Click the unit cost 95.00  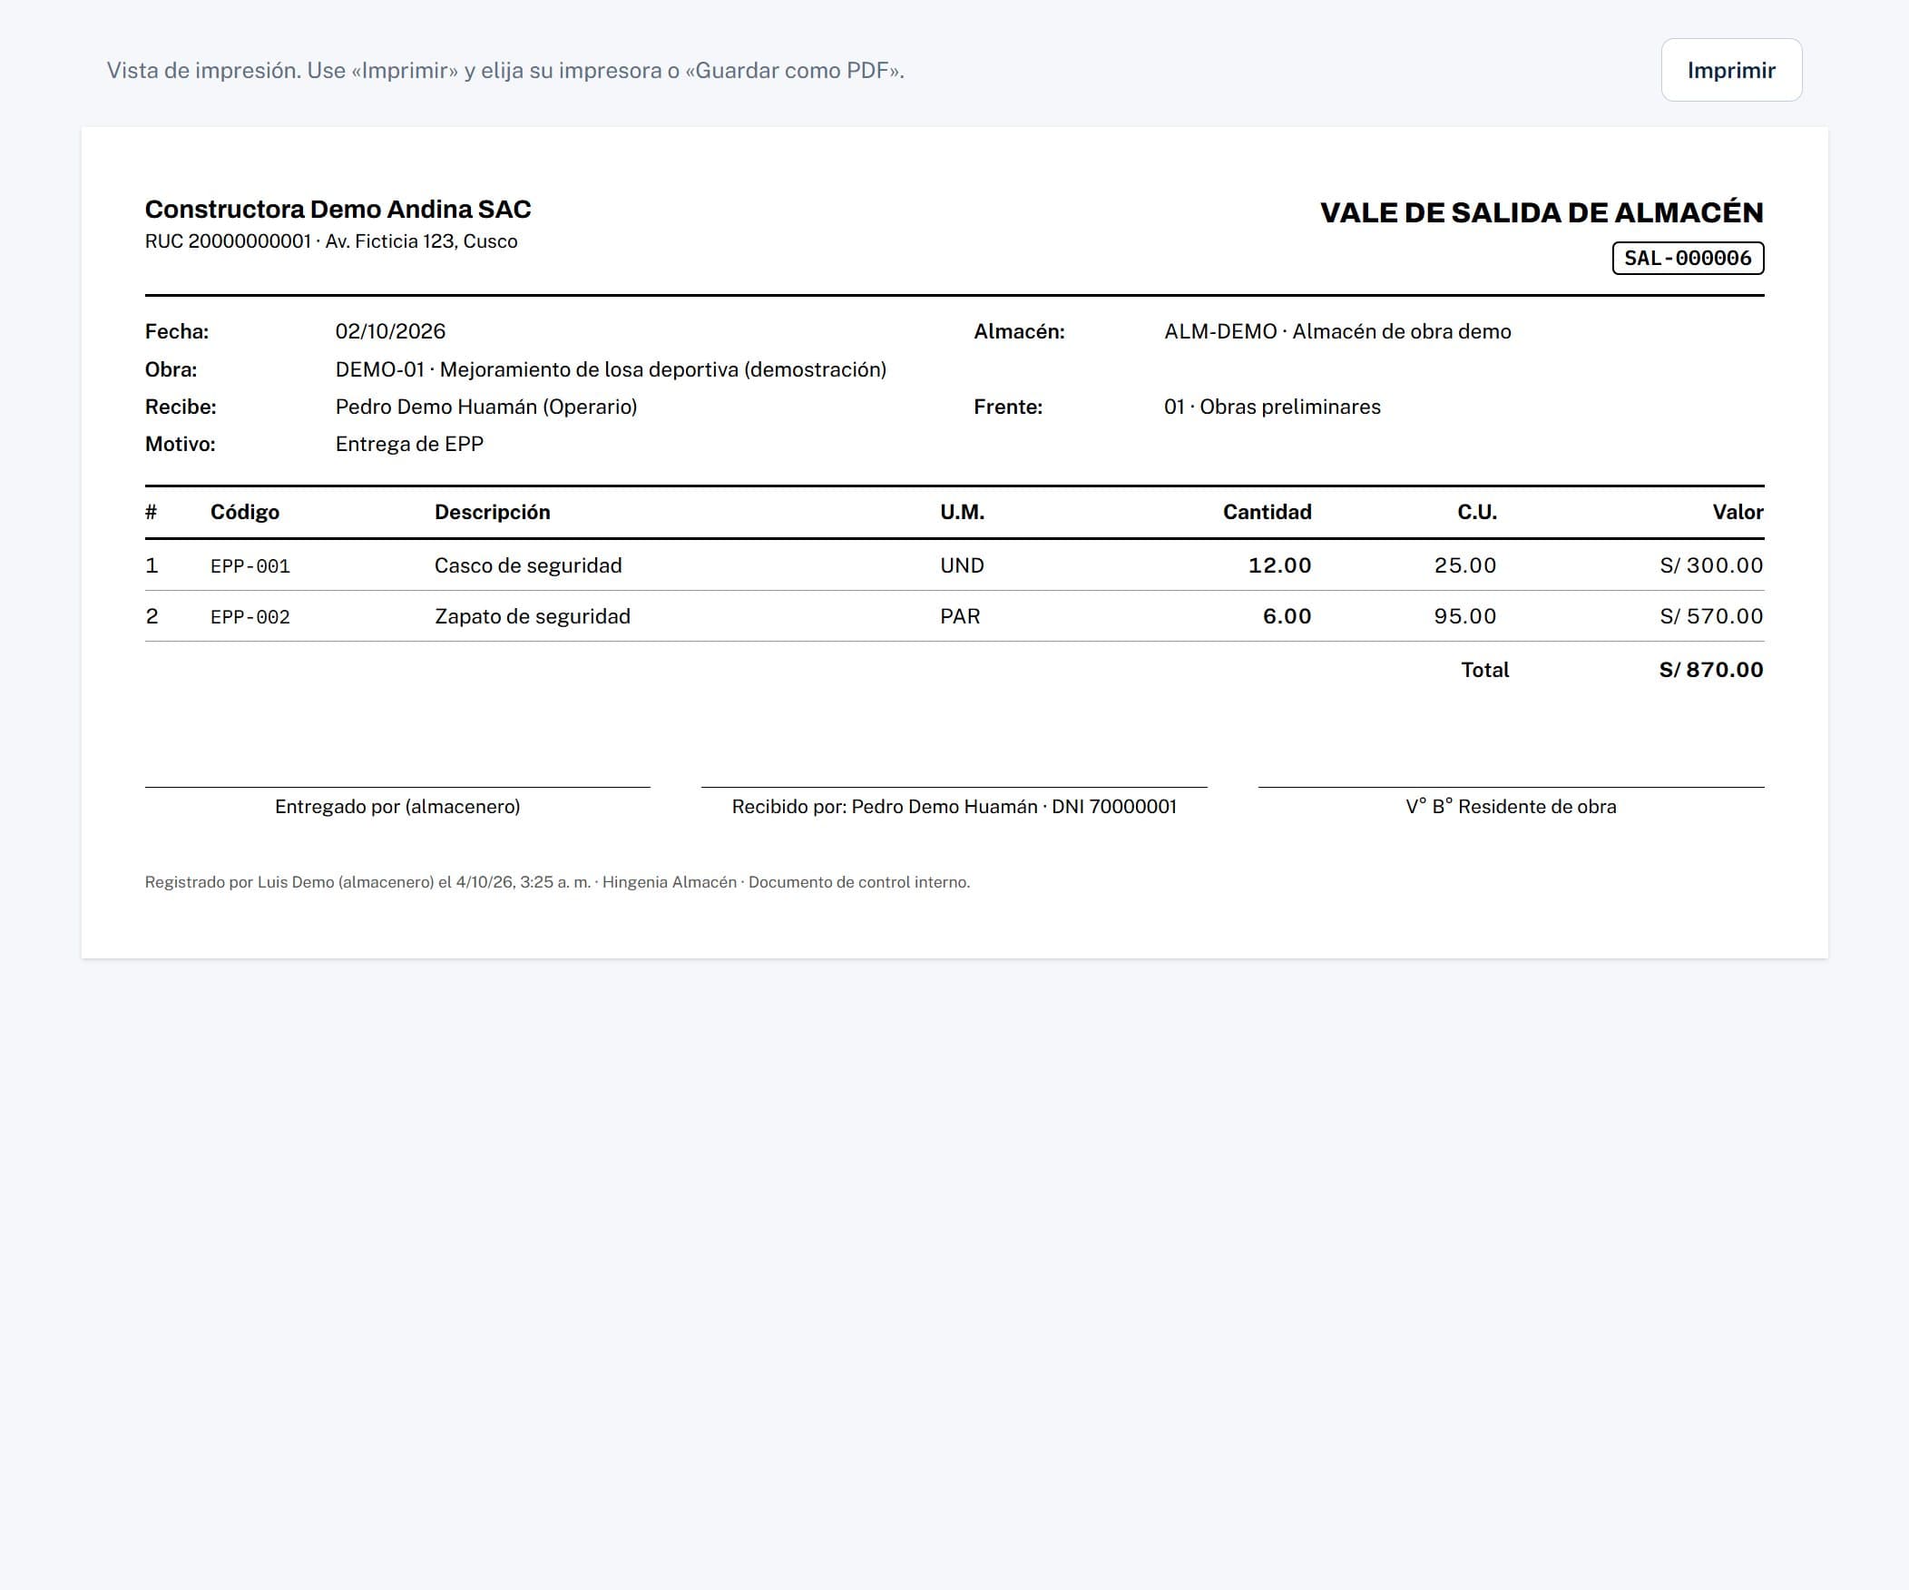point(1464,616)
